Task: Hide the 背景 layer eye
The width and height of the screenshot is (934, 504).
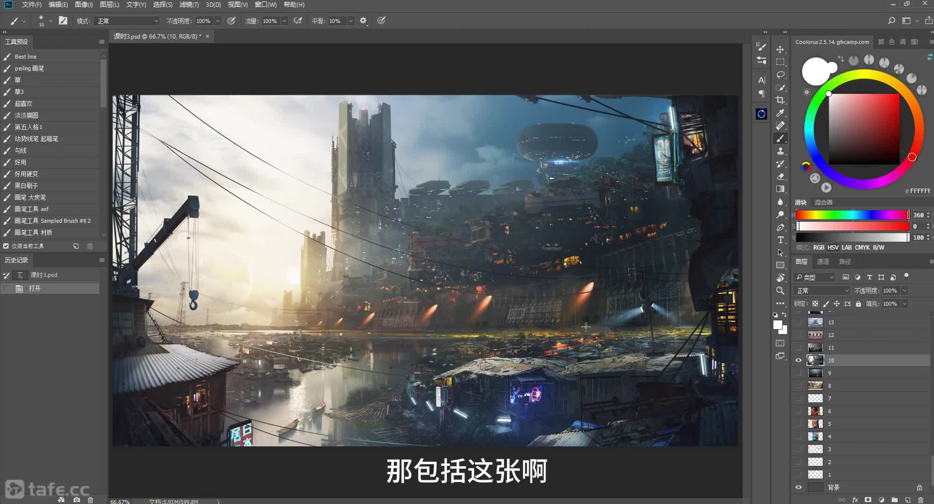Action: click(x=799, y=487)
